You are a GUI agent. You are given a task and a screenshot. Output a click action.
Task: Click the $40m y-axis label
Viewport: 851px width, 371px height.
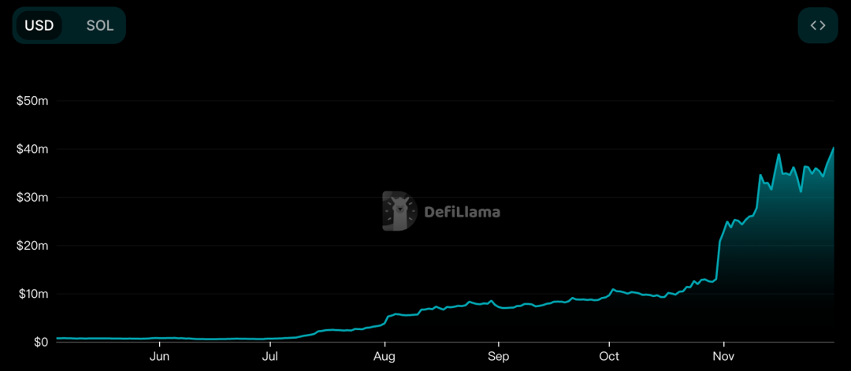(x=32, y=149)
